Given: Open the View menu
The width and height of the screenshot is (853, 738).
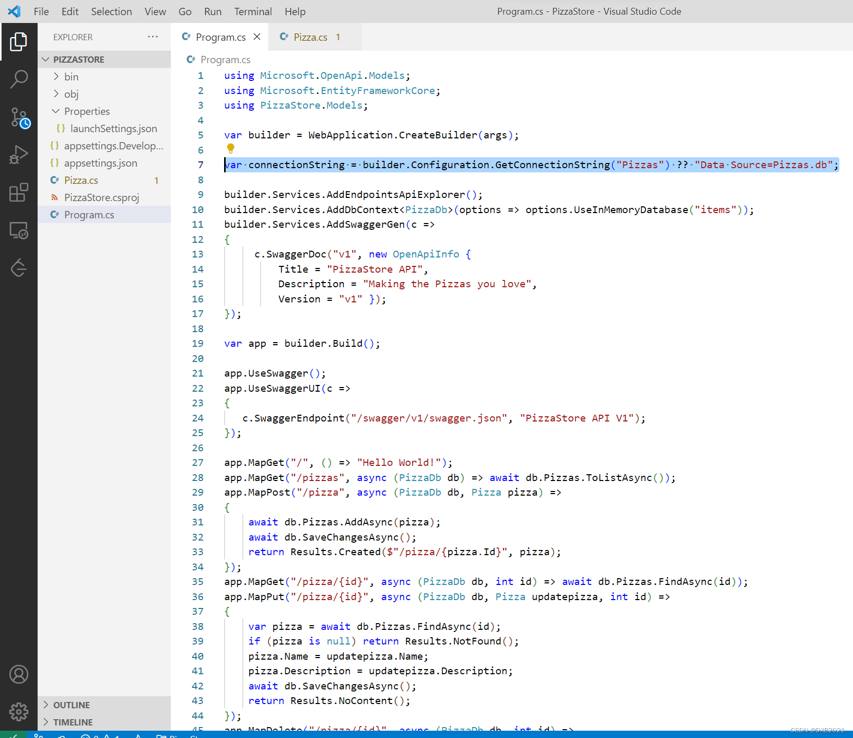Looking at the screenshot, I should tap(155, 11).
